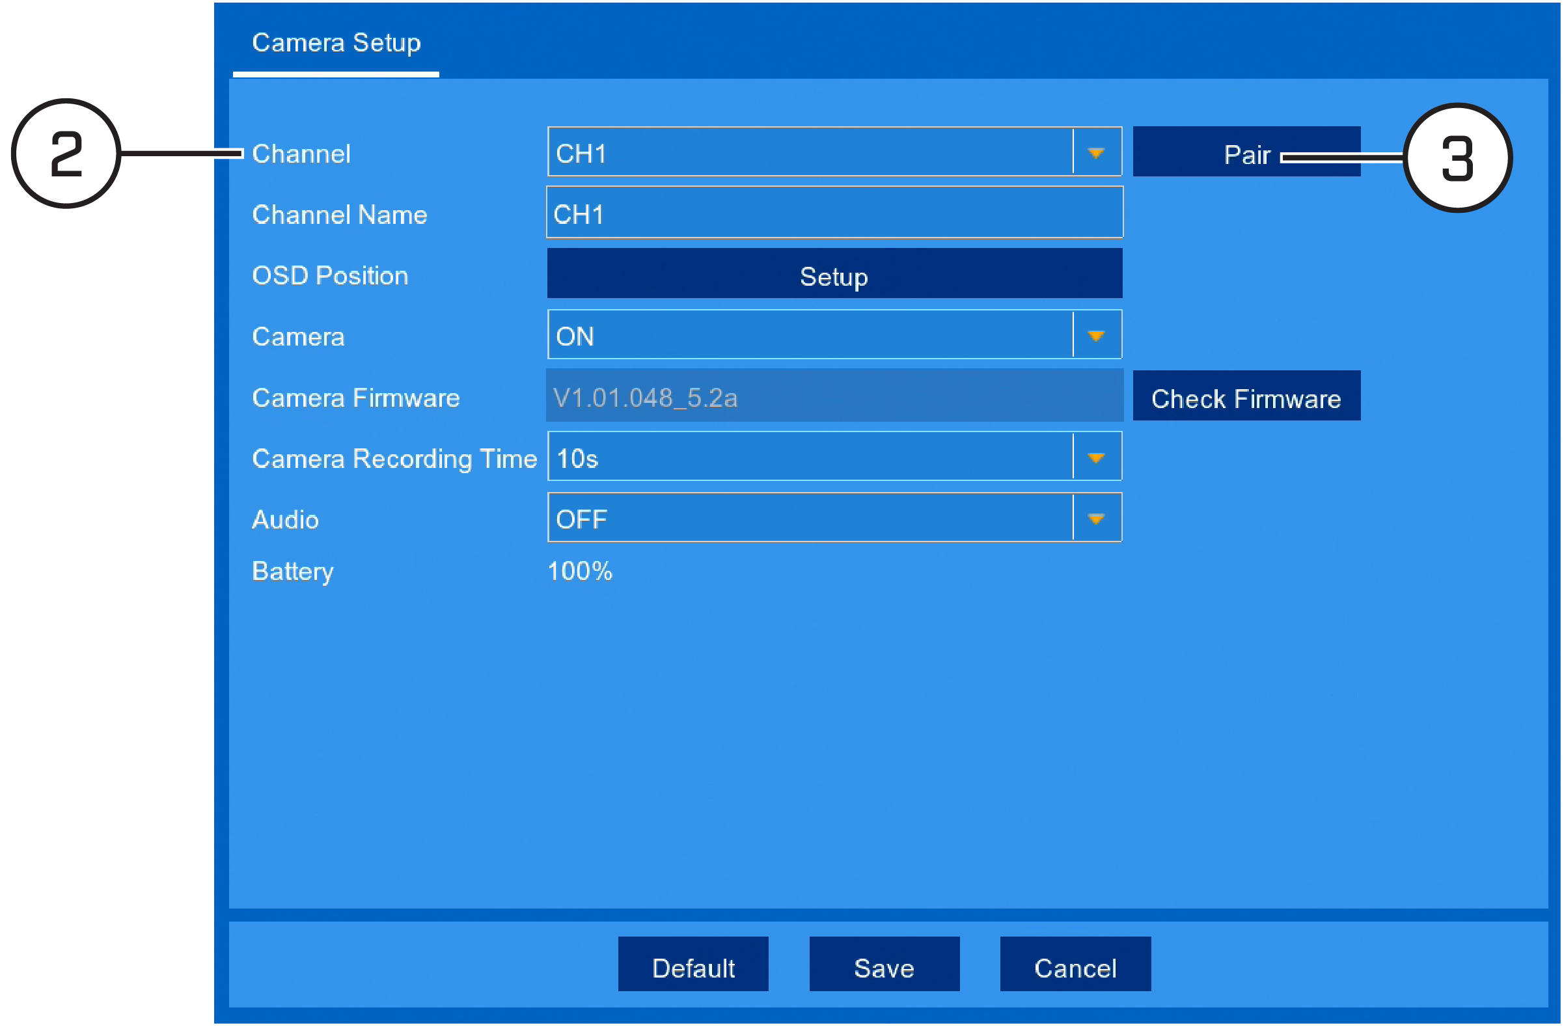
Task: Edit the Channel Name field CH1
Action: 834,213
